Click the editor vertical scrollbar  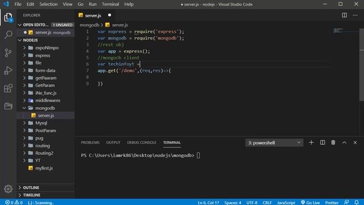[362, 65]
